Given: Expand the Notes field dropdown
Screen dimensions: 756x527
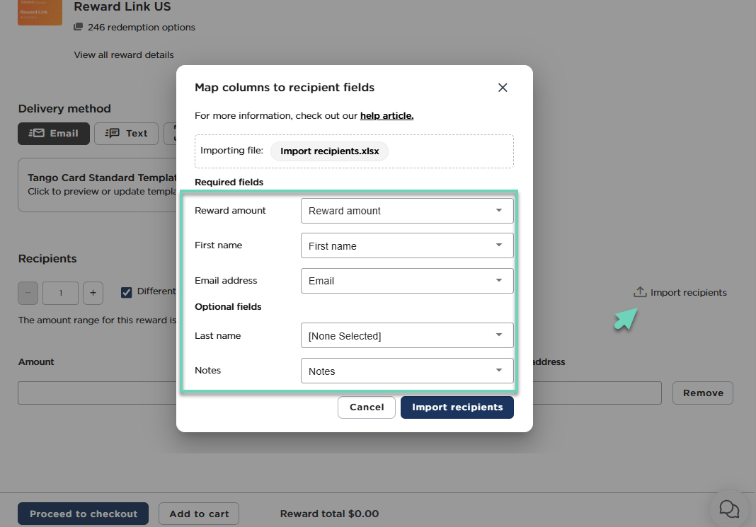Looking at the screenshot, I should tap(406, 371).
